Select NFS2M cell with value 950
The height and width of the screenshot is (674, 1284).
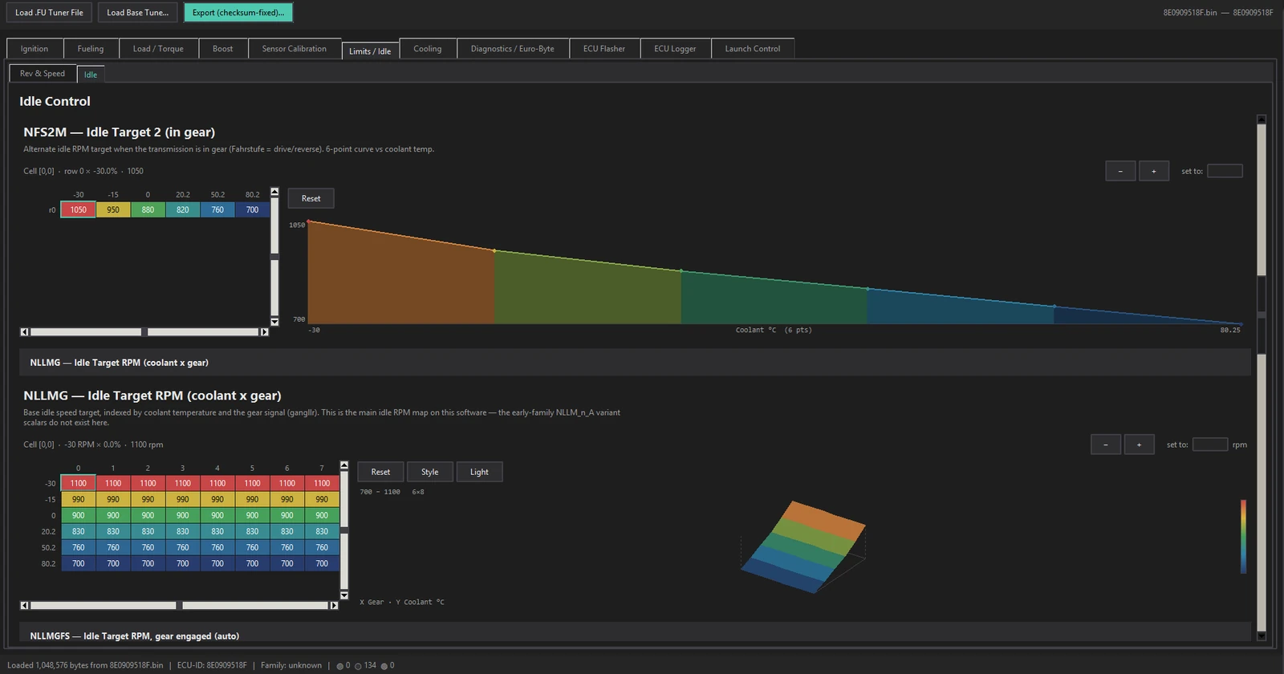113,210
